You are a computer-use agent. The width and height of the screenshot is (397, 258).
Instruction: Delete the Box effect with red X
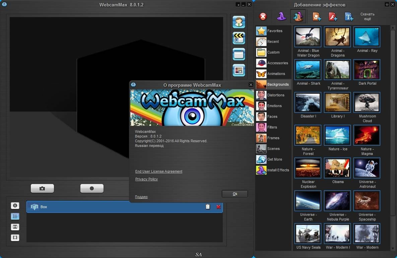coord(218,207)
